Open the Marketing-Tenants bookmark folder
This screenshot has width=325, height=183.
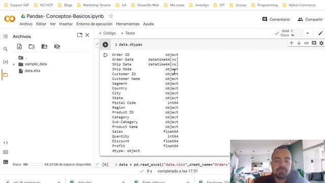[94, 5]
